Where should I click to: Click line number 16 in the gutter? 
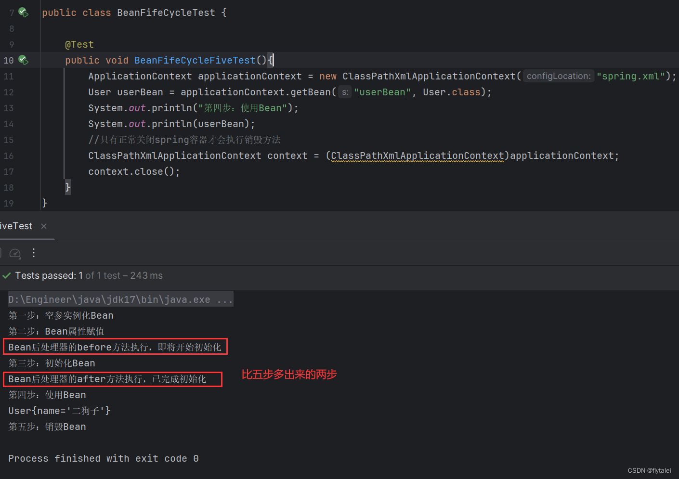[x=9, y=155]
